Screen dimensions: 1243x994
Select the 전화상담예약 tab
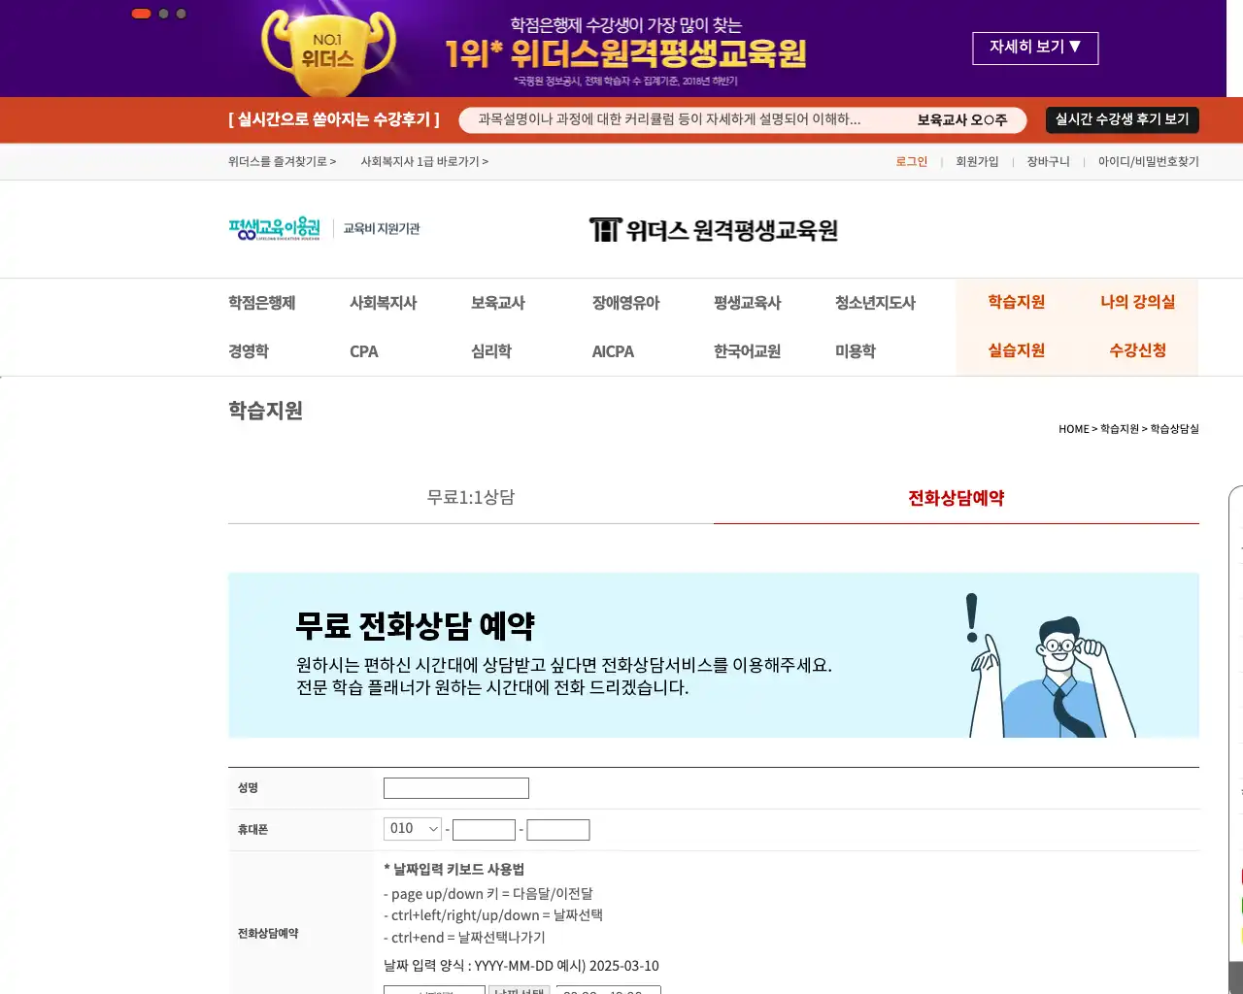957,497
